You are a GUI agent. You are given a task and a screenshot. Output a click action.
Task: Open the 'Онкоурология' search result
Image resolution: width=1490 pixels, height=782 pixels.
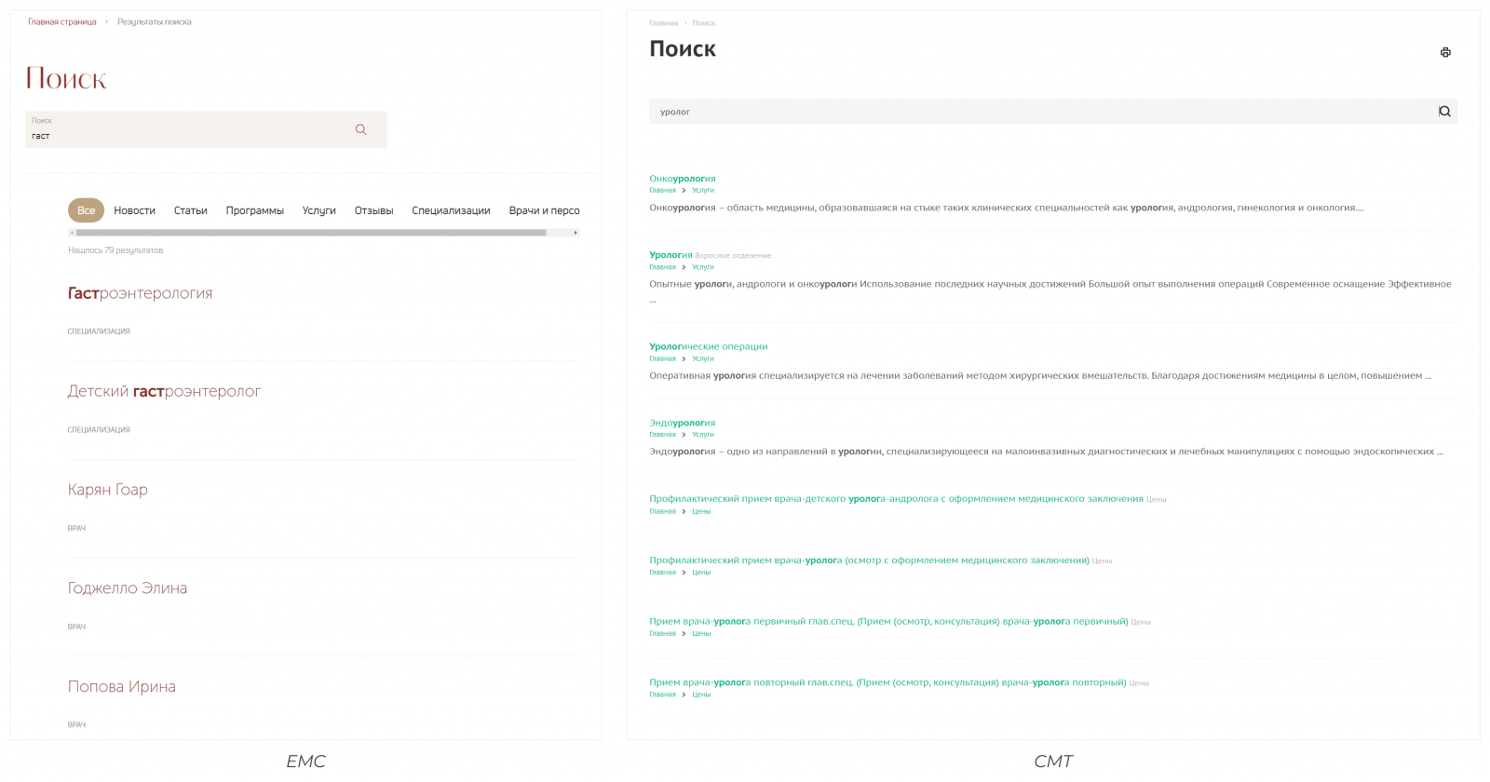[682, 179]
